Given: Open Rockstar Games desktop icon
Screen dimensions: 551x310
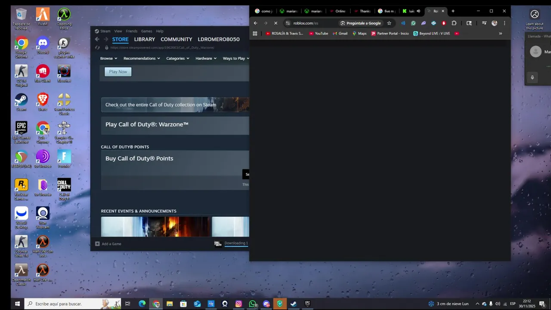Looking at the screenshot, I should (x=21, y=189).
